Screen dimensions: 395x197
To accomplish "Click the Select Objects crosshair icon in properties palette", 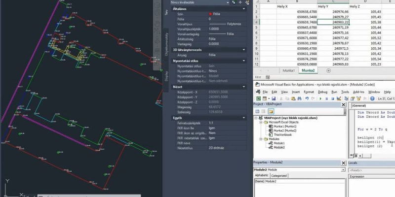I will (x=240, y=2).
